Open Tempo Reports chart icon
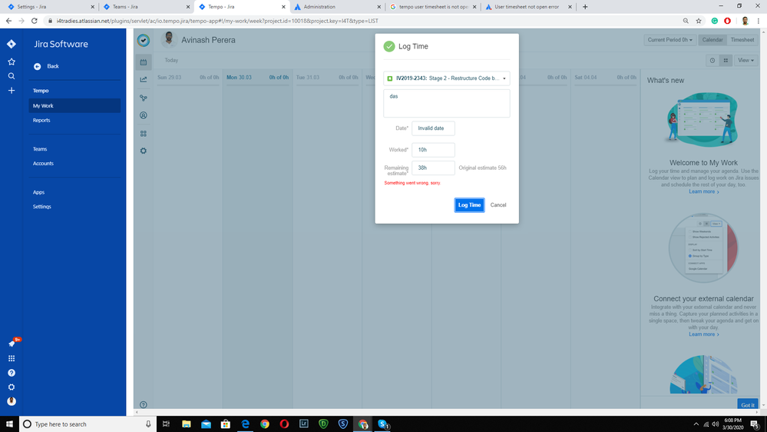767x432 pixels. [144, 80]
